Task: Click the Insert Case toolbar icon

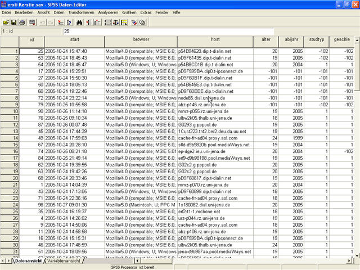Action: (x=90, y=22)
